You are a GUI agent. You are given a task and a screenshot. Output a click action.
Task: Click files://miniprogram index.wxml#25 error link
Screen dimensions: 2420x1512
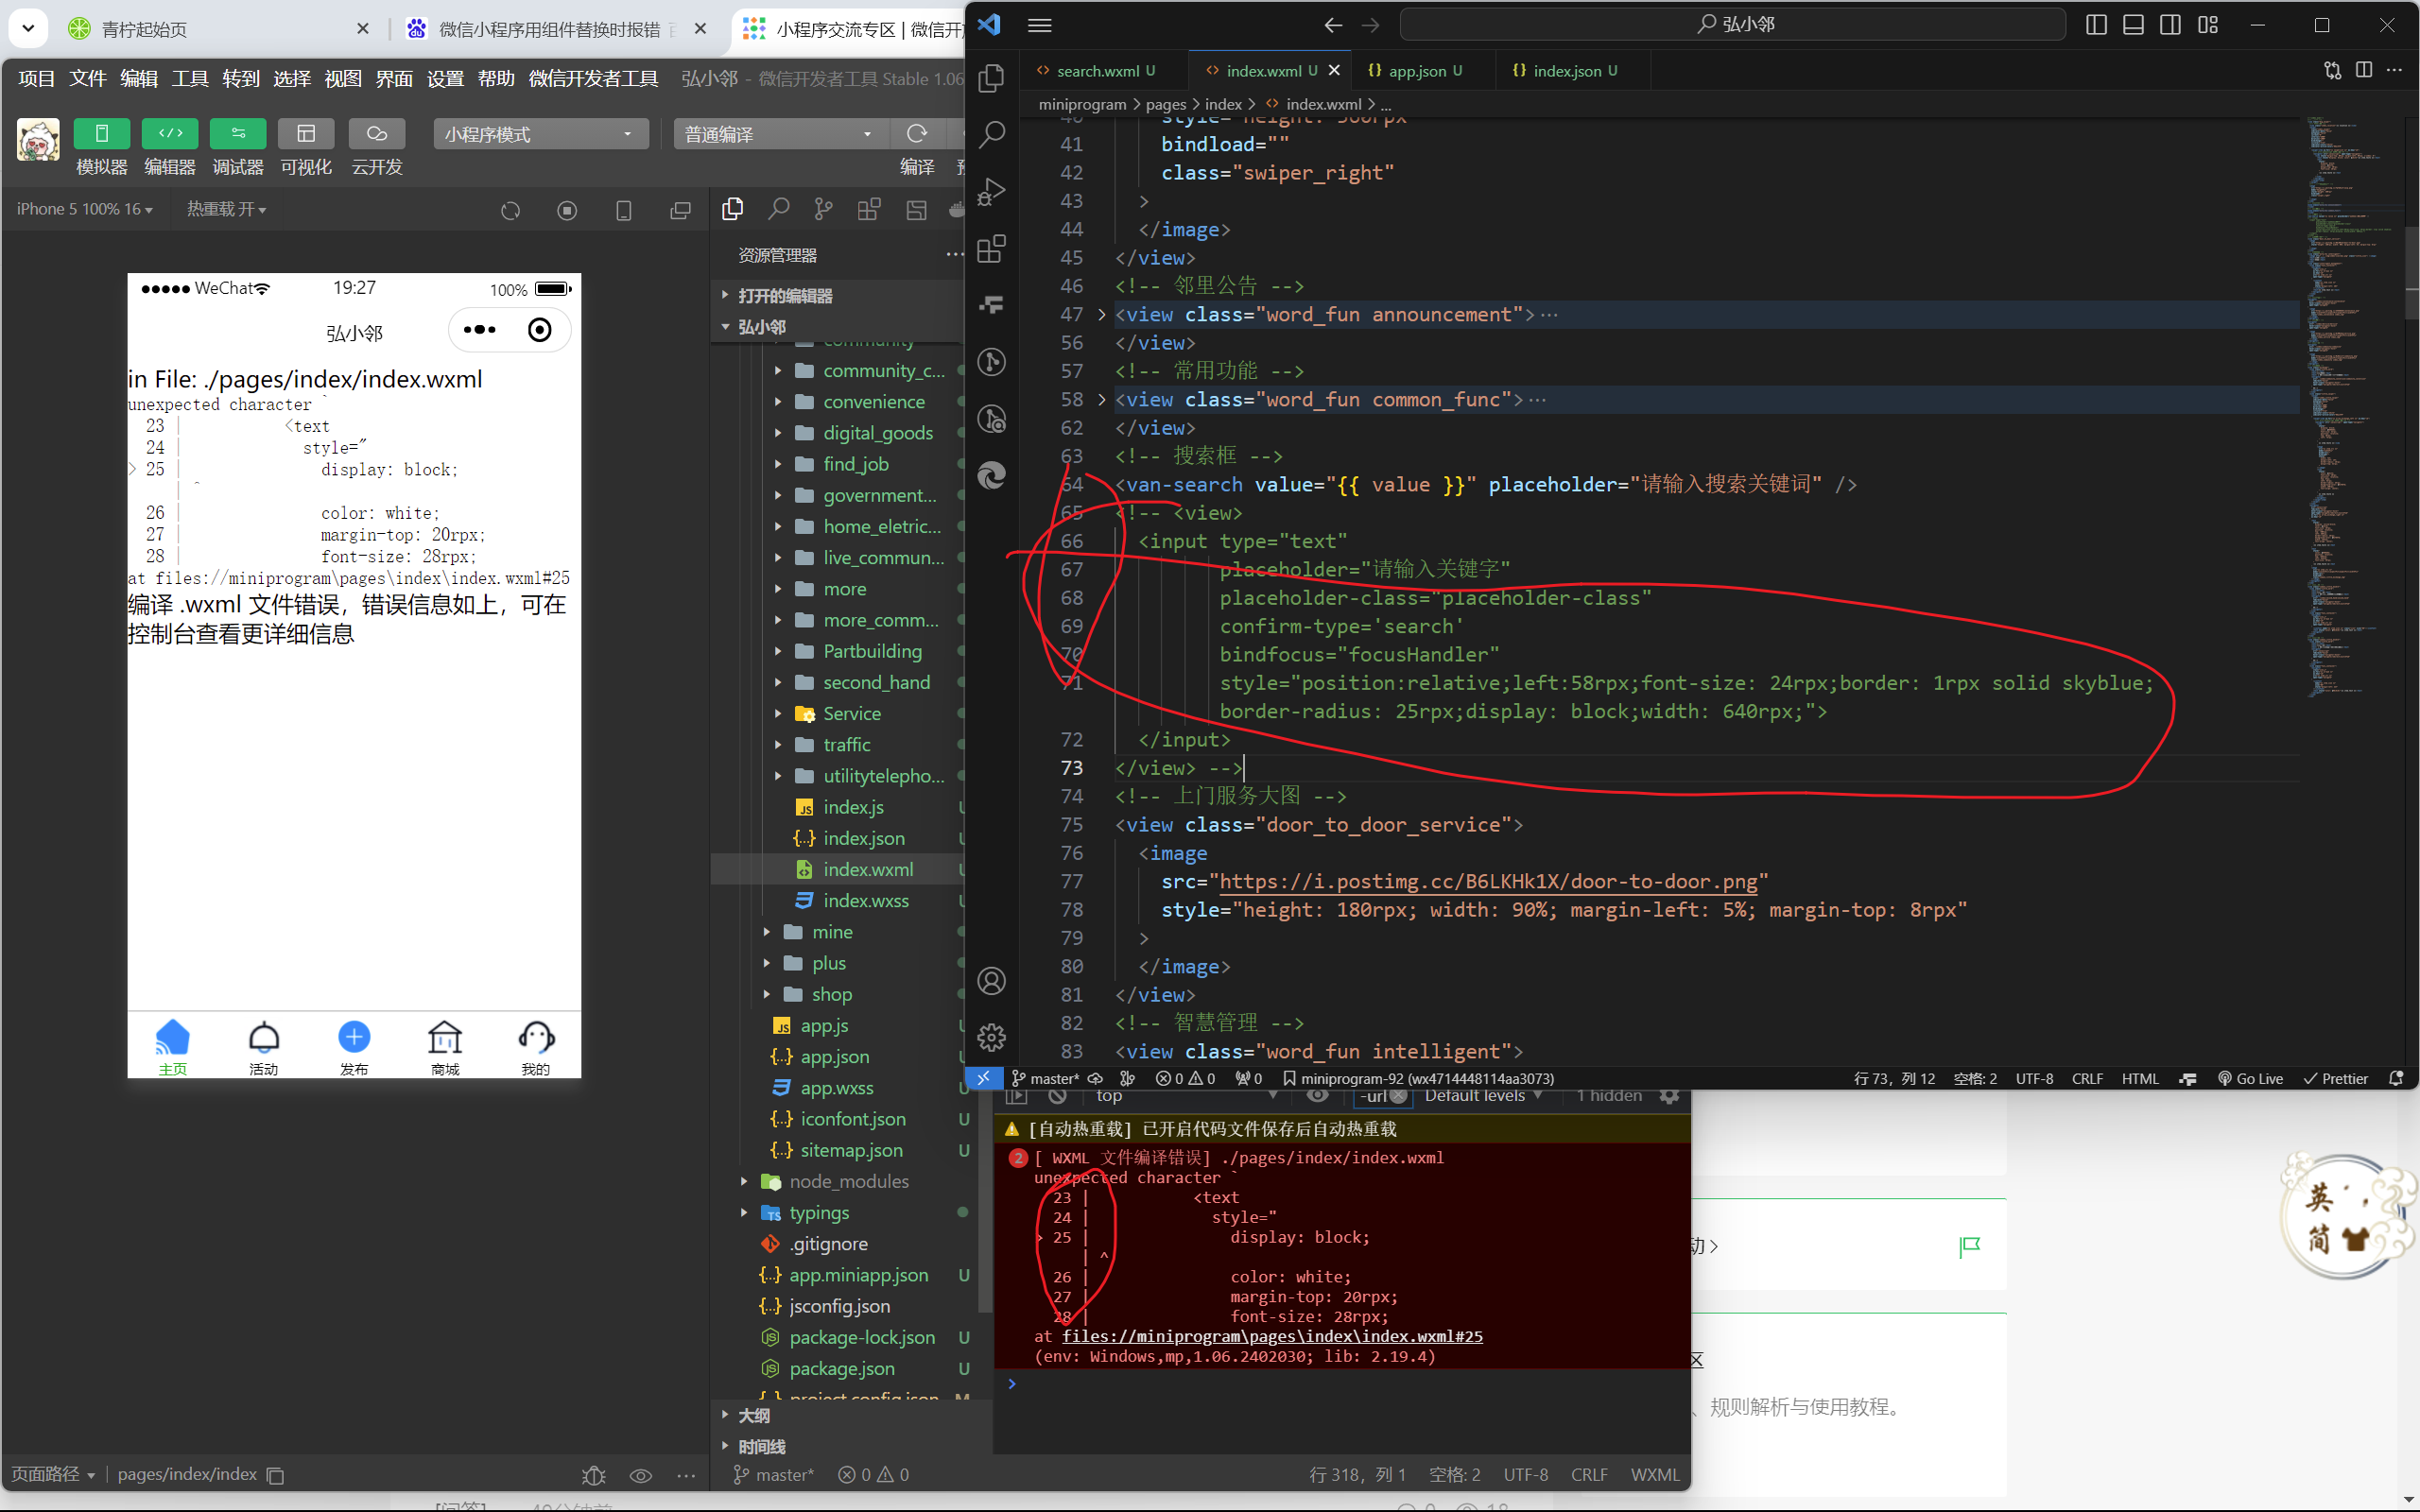pyautogui.click(x=1271, y=1336)
